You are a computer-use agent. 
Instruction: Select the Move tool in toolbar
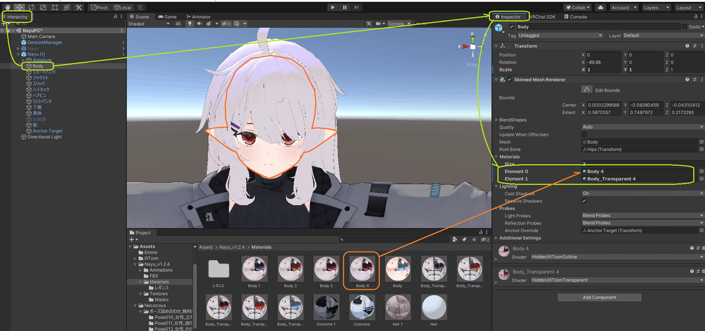[x=19, y=8]
